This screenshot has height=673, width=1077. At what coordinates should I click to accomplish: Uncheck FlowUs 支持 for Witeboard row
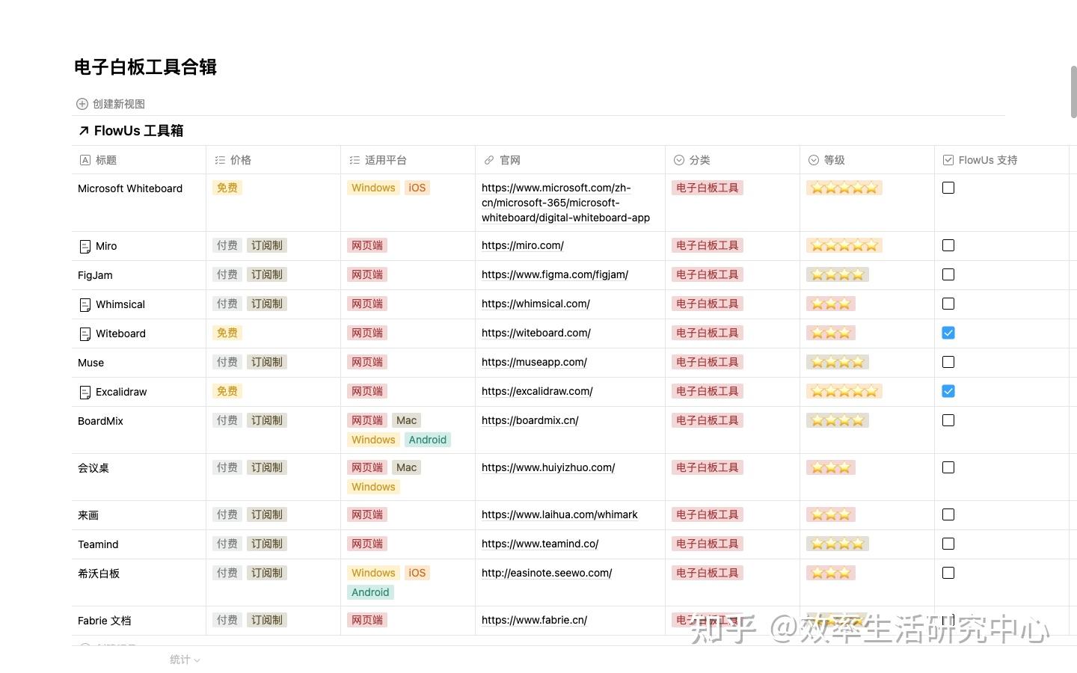(948, 333)
